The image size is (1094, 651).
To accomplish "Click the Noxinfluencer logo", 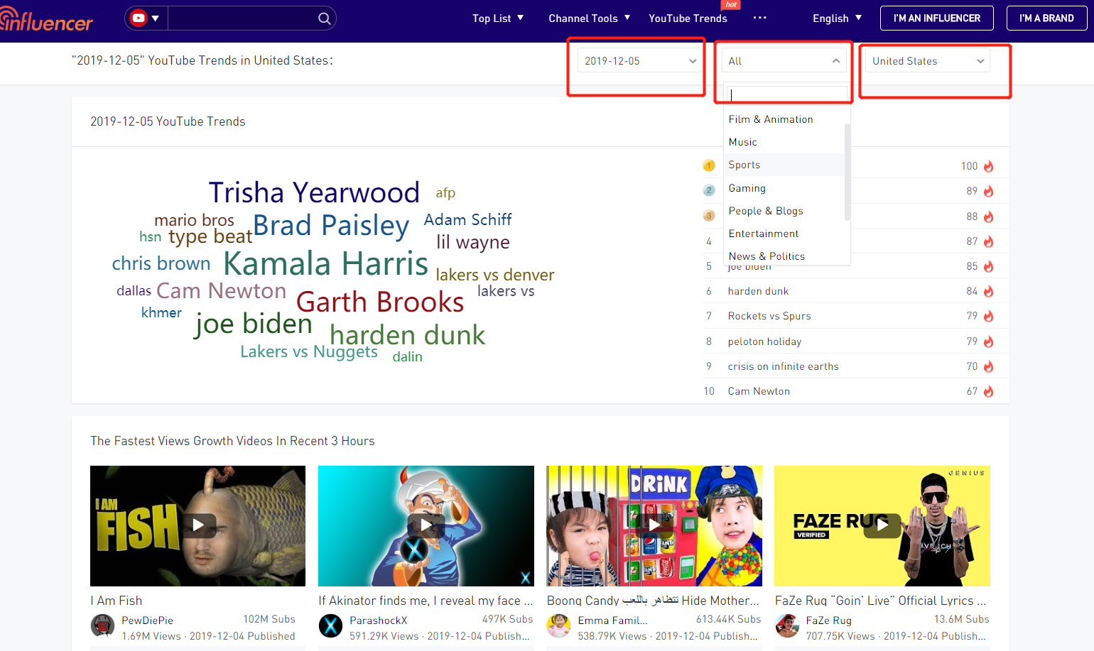I will (46, 19).
